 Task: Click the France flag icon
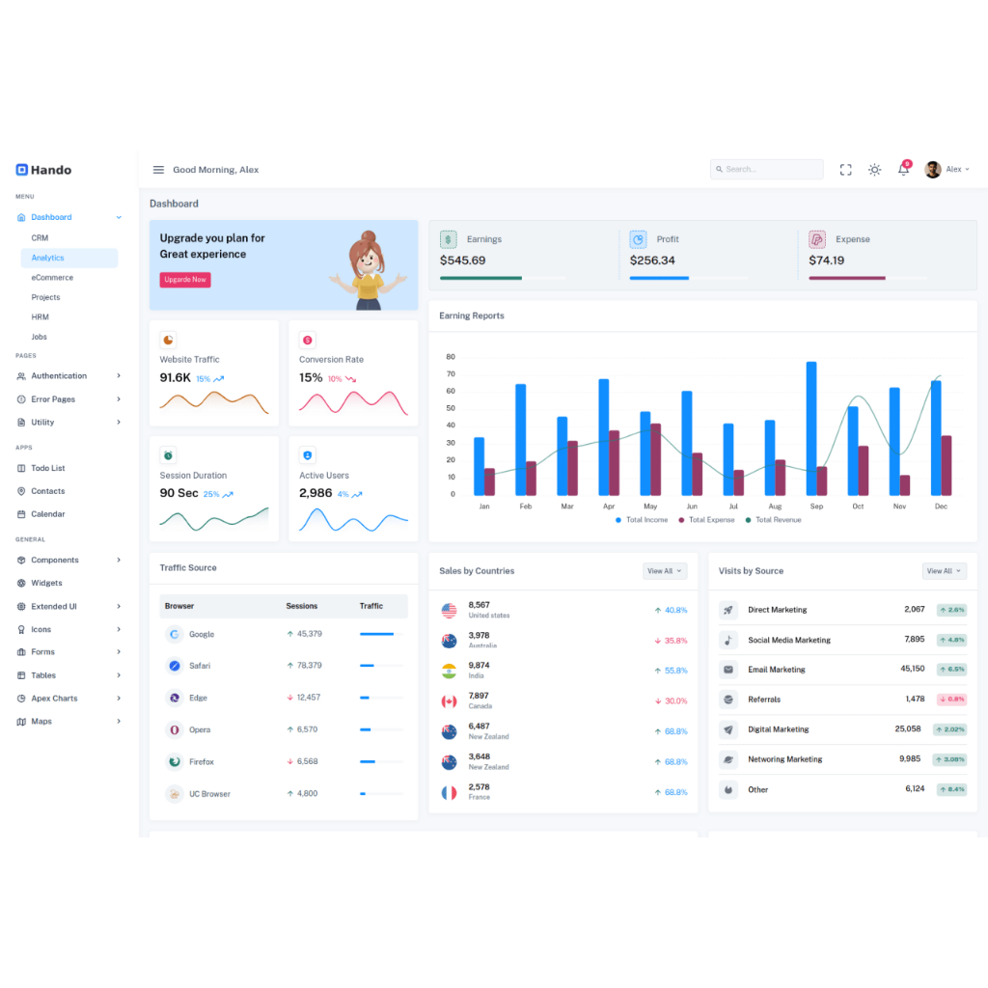(450, 793)
